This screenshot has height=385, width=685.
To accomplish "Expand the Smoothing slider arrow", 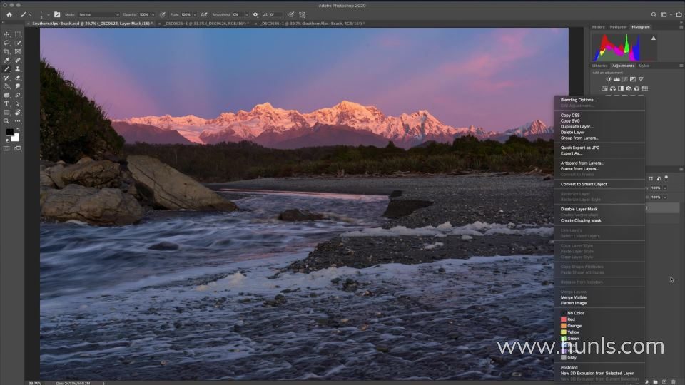I will 246,14.
